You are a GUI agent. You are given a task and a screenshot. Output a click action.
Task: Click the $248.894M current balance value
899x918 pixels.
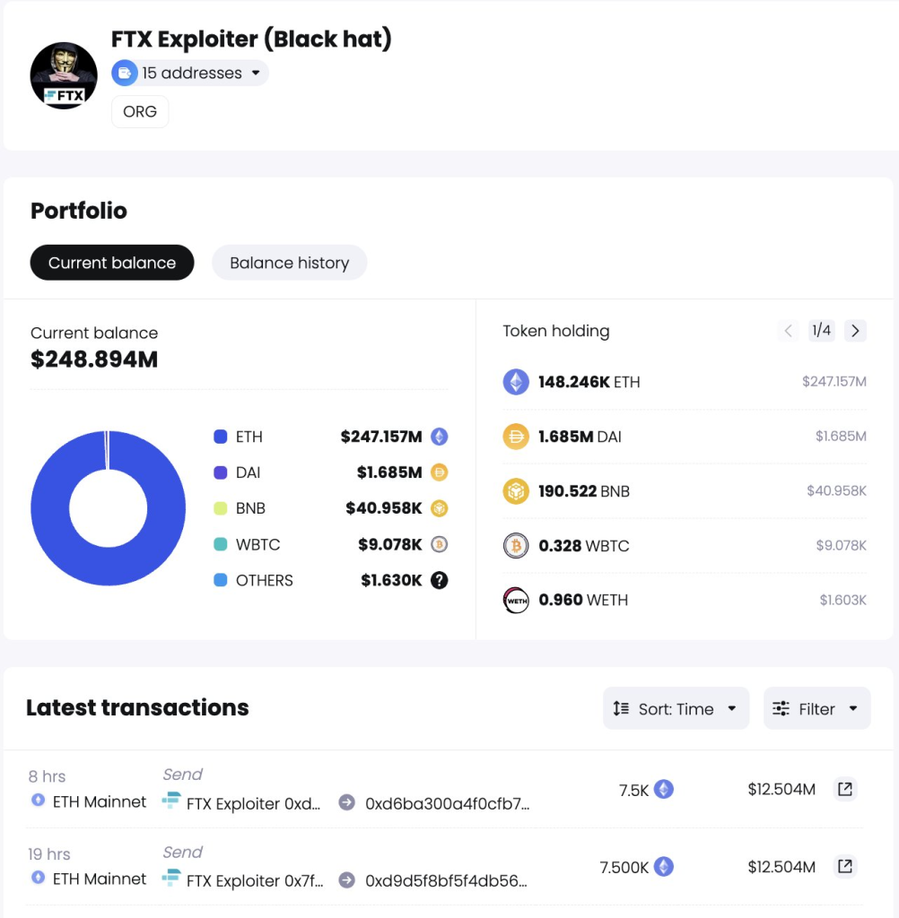click(x=94, y=359)
